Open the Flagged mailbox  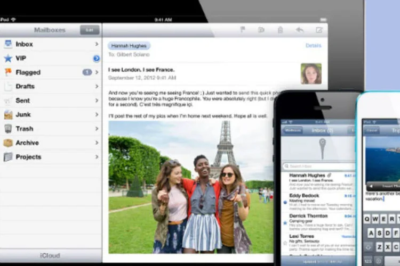(x=51, y=72)
